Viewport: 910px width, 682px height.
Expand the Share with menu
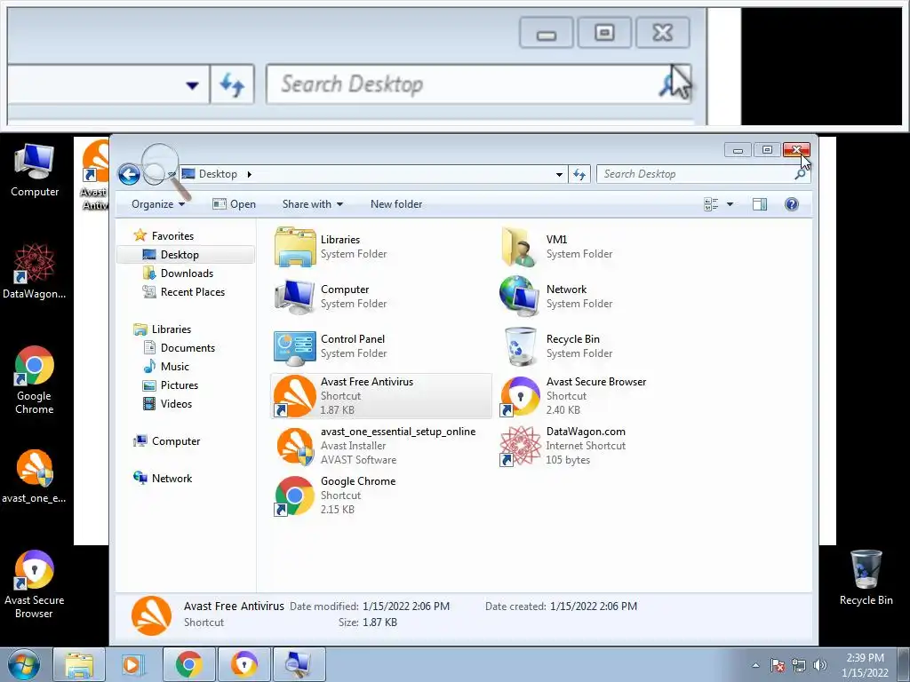[x=313, y=204]
